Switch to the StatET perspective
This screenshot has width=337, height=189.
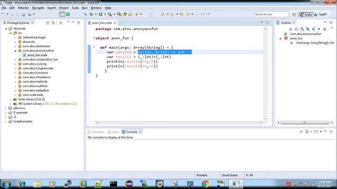coord(321,14)
